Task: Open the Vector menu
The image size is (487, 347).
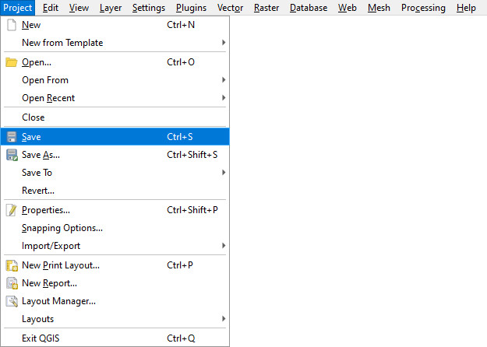Action: tap(230, 8)
